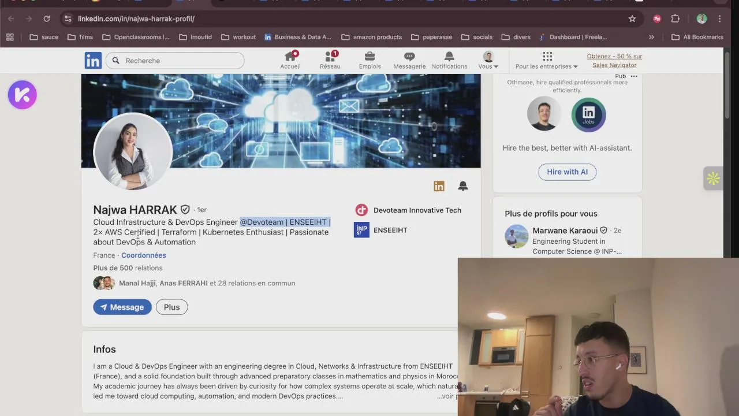Open the Chrome profile avatar
The width and height of the screenshot is (739, 416).
pyautogui.click(x=702, y=18)
